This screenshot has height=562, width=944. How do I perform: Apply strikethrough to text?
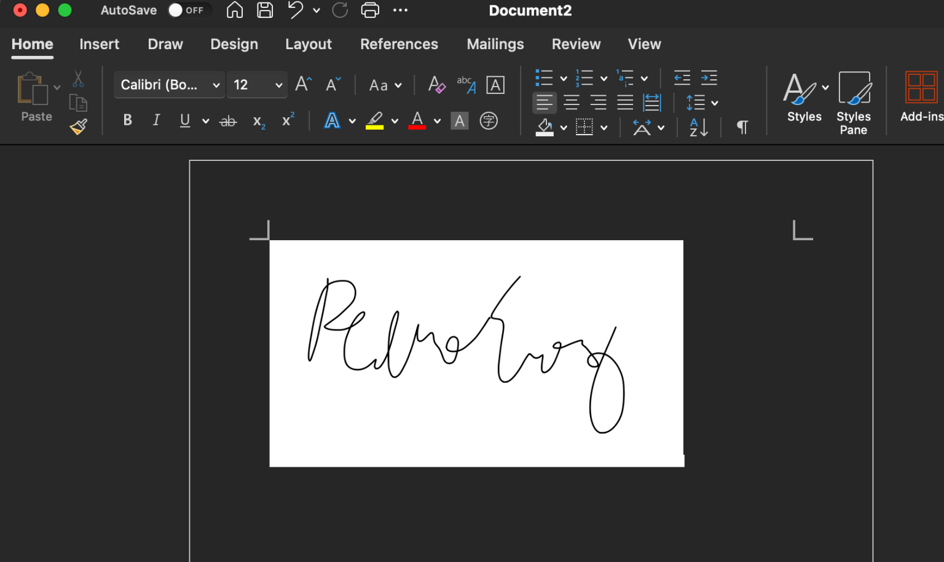tap(228, 120)
